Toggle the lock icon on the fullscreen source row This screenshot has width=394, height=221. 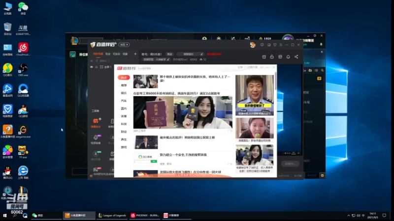pos(97,67)
